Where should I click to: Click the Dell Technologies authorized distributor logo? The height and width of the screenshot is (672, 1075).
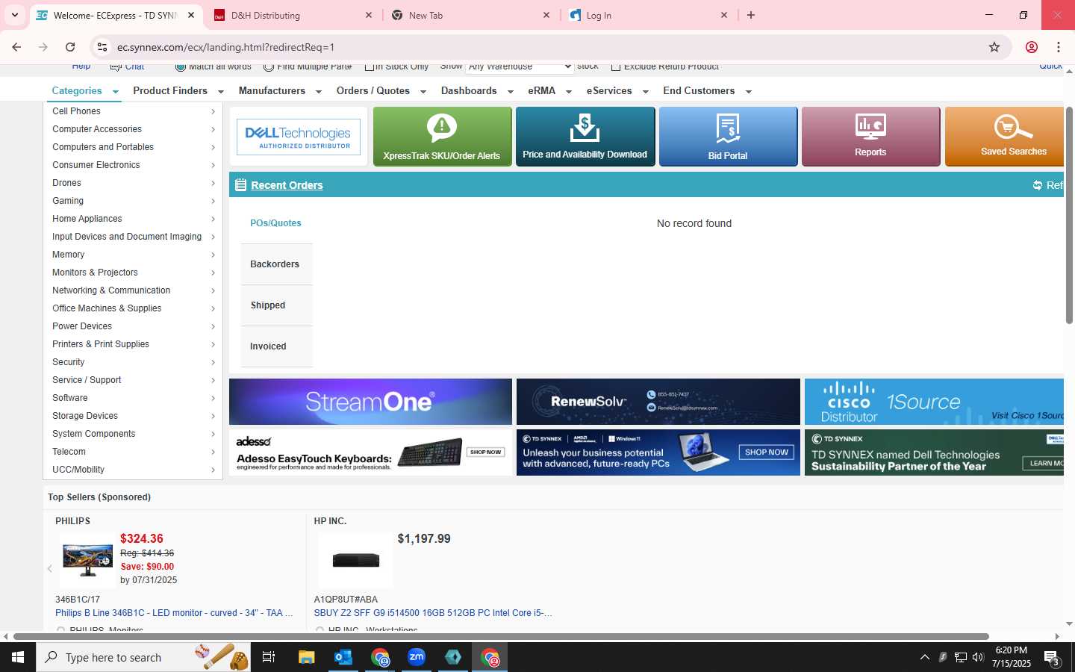[299, 137]
